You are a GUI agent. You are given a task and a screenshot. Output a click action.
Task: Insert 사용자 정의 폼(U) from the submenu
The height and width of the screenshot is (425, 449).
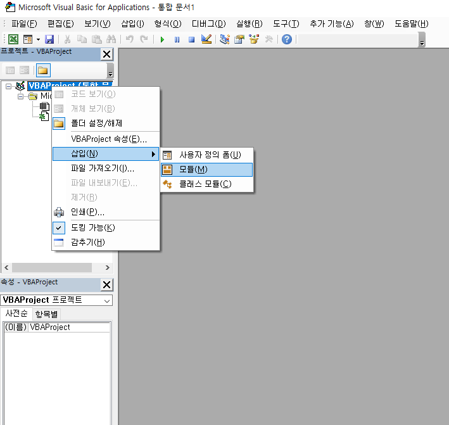pos(206,155)
